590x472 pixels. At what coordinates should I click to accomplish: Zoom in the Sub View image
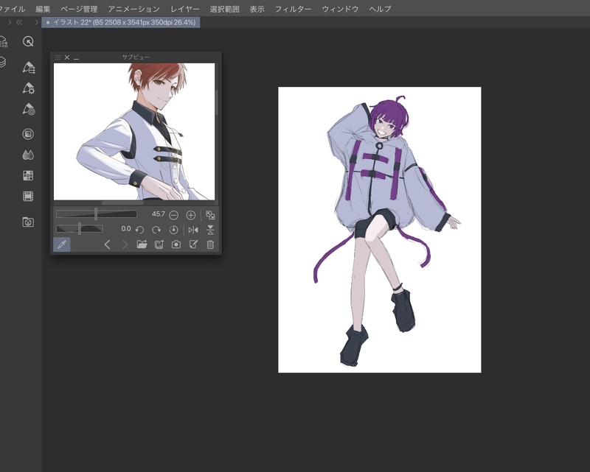pos(191,215)
